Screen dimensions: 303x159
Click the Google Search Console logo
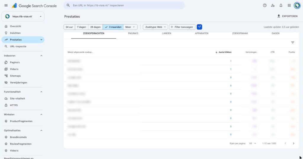point(34,6)
